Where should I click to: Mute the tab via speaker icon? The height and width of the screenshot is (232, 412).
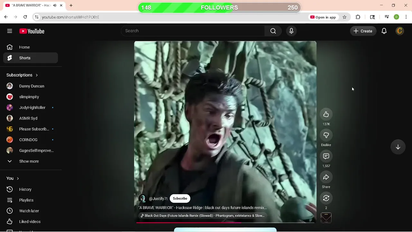(x=55, y=5)
